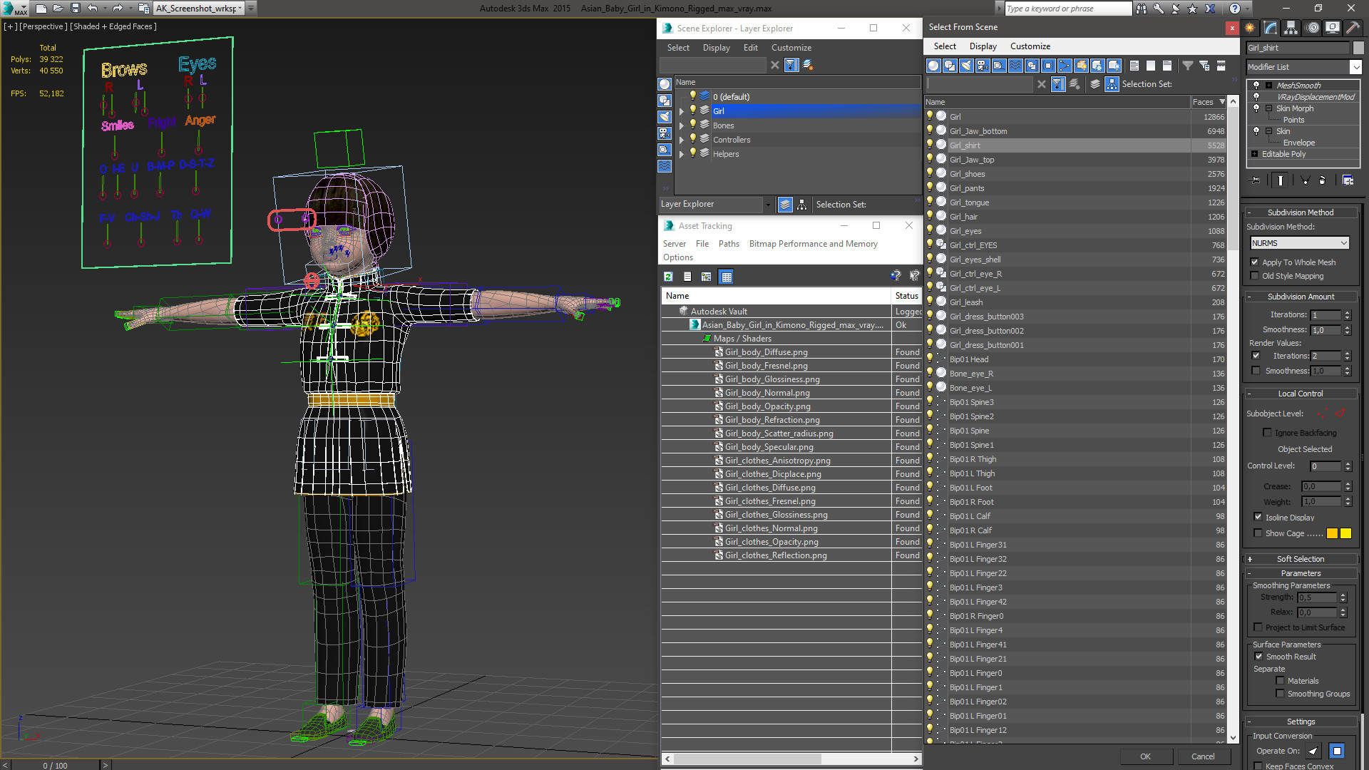Screen dimensions: 1369x770
Task: Expand the Soft Selection rollout
Action: (x=1301, y=559)
